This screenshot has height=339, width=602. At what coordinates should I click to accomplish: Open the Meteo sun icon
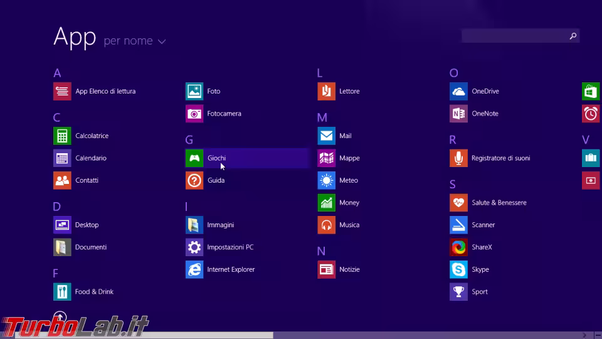326,180
